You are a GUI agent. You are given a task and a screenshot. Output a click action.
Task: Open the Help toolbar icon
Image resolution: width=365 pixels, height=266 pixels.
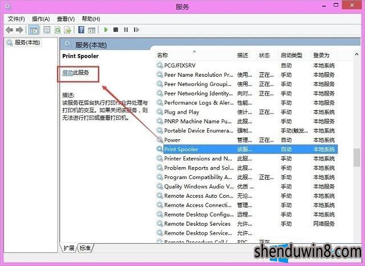pyautogui.click(x=81, y=30)
